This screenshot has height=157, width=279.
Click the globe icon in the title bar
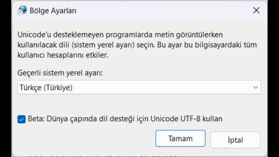(x=22, y=10)
